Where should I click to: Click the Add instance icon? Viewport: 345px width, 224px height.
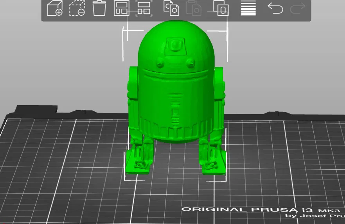(x=221, y=8)
